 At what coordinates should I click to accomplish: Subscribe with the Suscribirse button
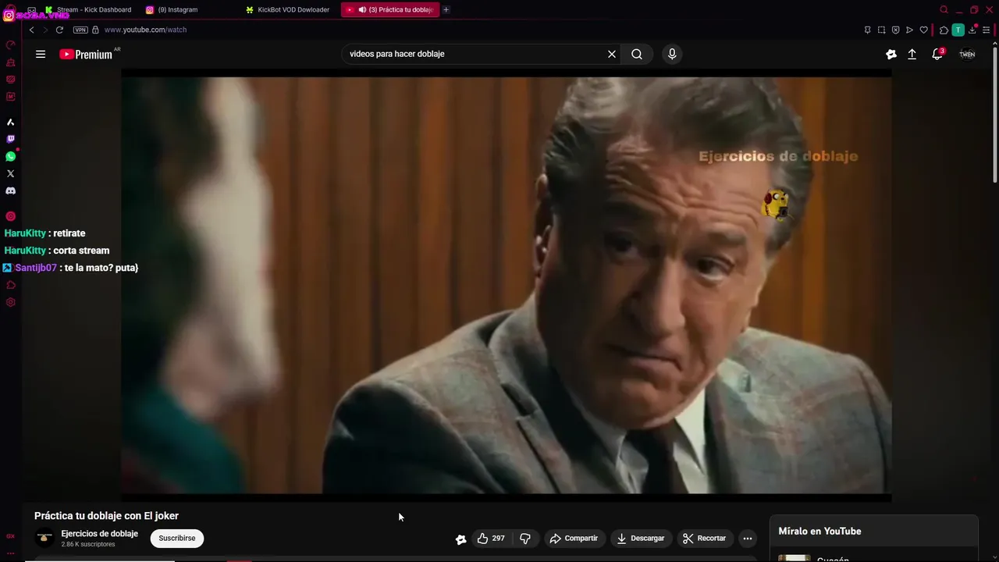[x=177, y=538]
